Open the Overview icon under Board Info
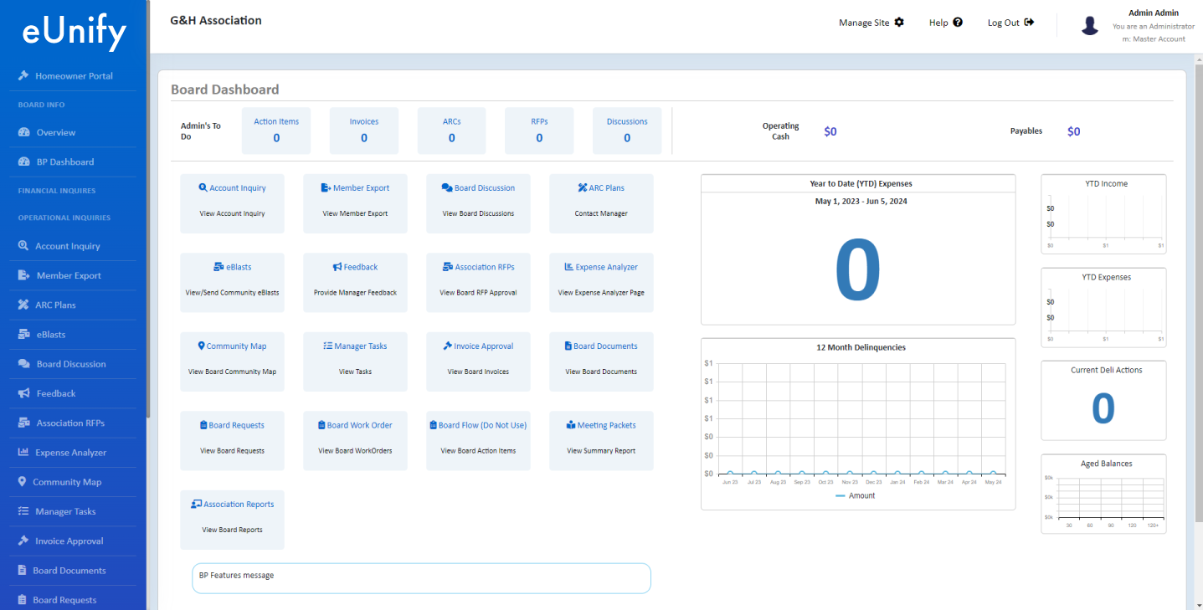Image resolution: width=1203 pixels, height=610 pixels. point(23,133)
